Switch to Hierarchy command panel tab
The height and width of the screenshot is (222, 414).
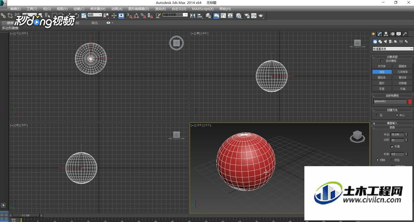(x=386, y=34)
